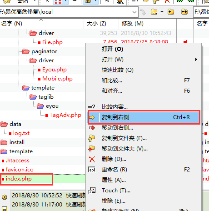Choose 移动到文件夹 (V)... menu entry
209x211 pixels.
[x=144, y=149]
